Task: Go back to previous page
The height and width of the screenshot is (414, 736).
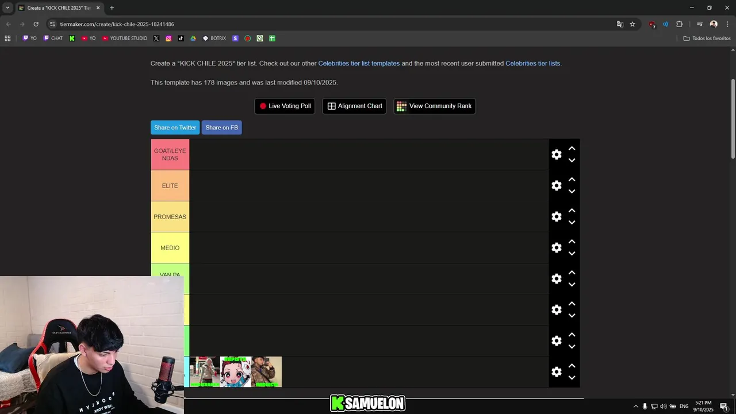Action: [8, 24]
